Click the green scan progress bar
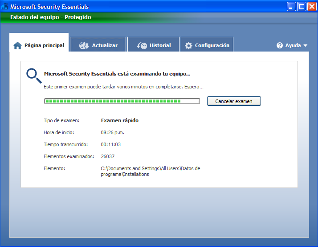The height and width of the screenshot is (247, 318). click(122, 101)
